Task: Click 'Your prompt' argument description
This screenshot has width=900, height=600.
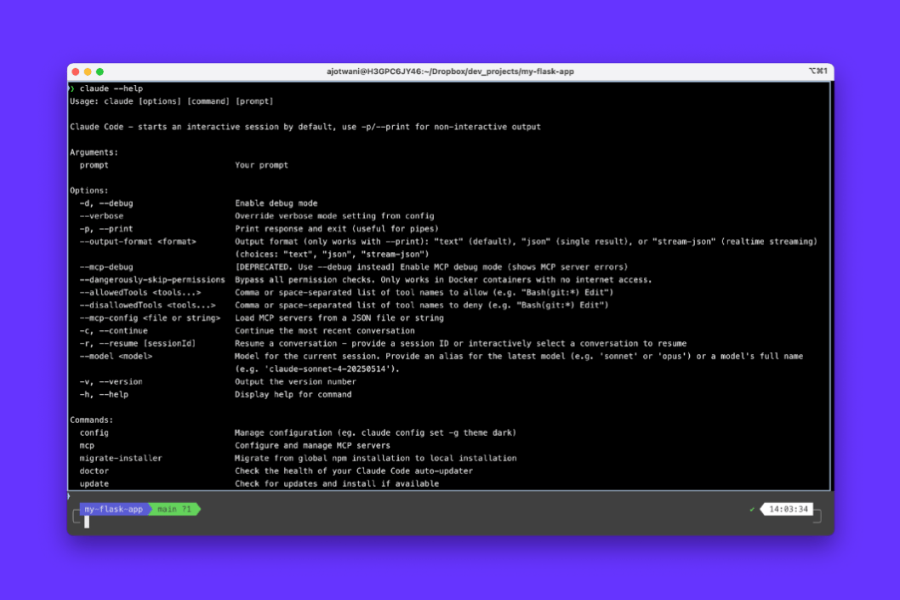Action: tap(261, 165)
